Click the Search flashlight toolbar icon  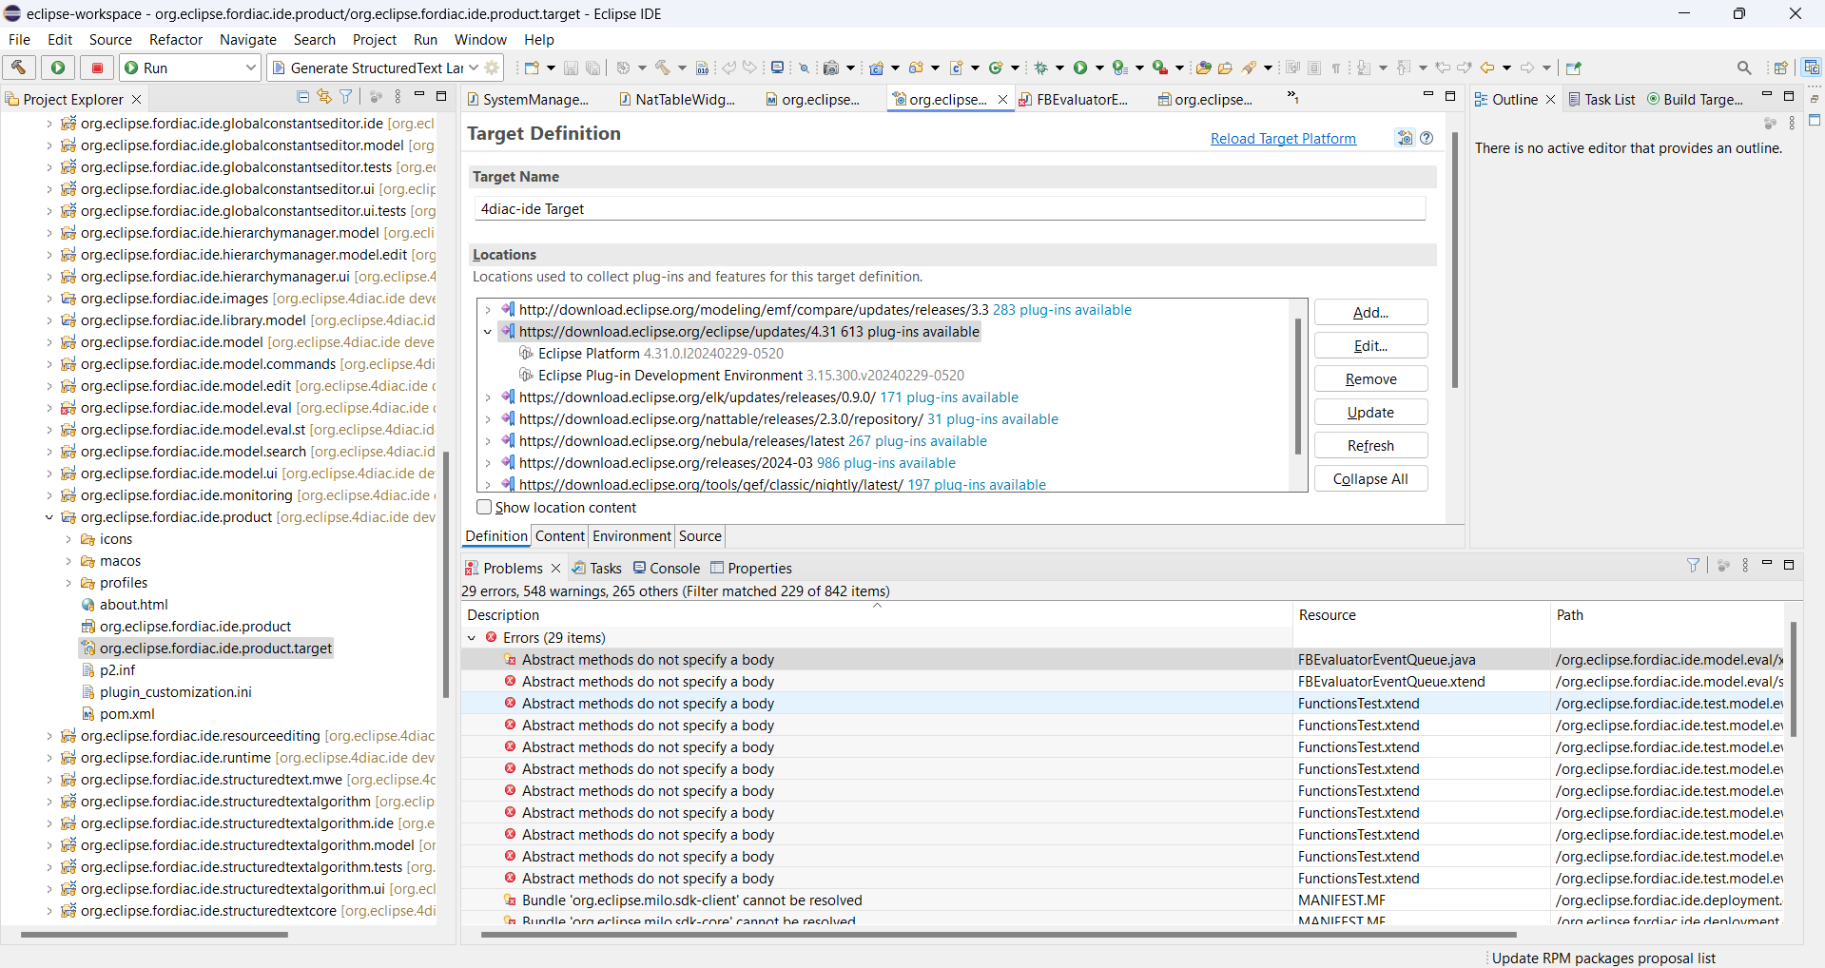1249,68
